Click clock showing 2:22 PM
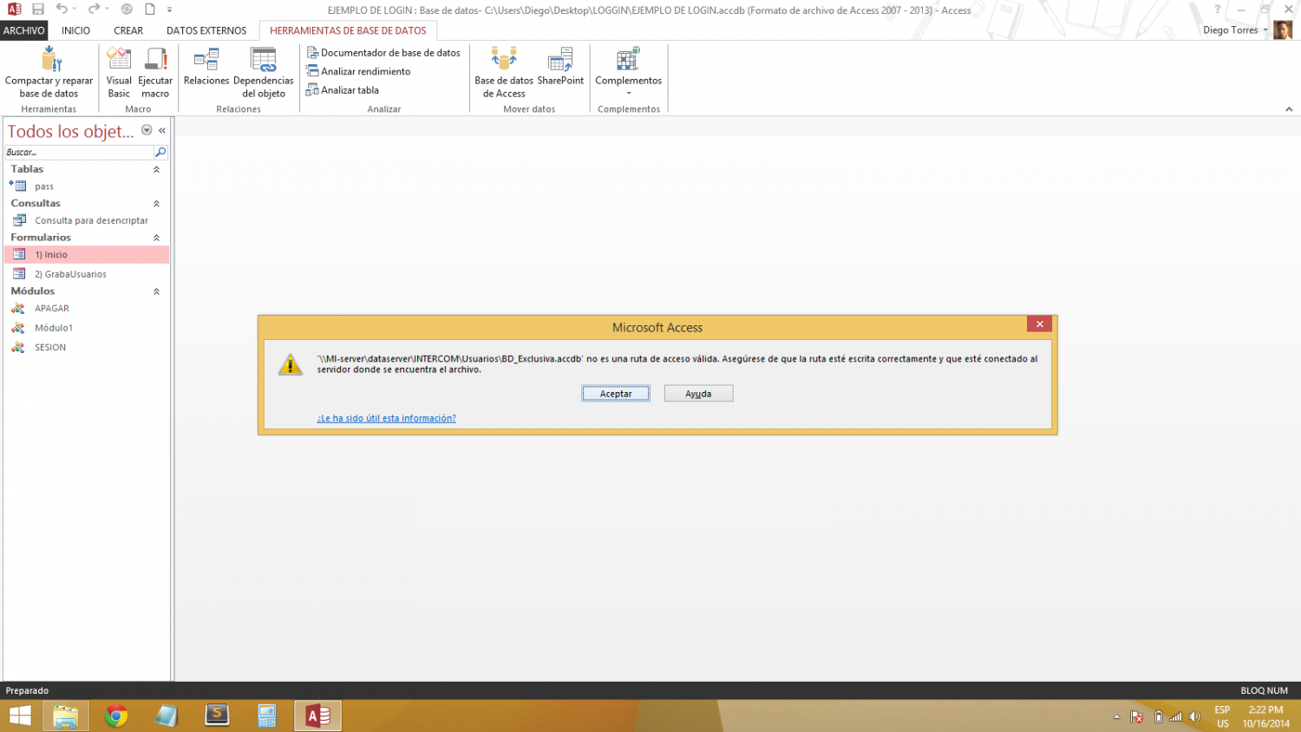Viewport: 1301px width, 732px height. click(1265, 716)
